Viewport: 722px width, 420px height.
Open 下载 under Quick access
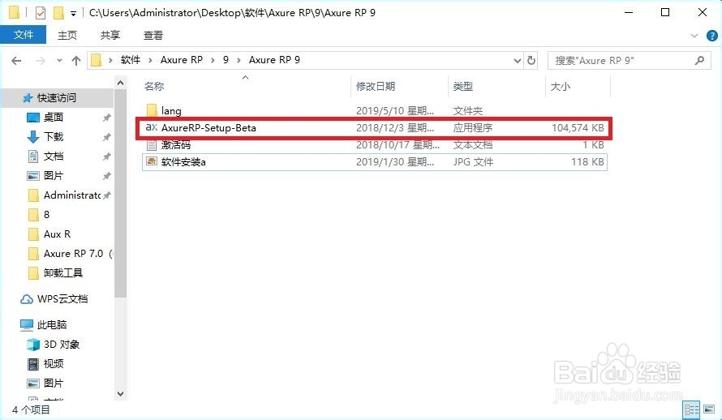[54, 137]
